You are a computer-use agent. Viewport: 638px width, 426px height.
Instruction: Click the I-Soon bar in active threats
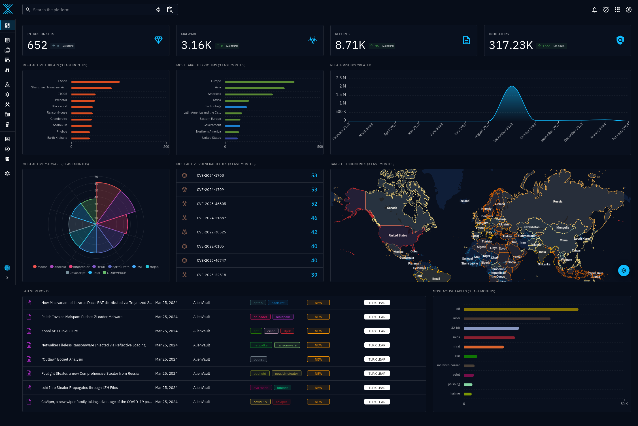[x=95, y=82]
